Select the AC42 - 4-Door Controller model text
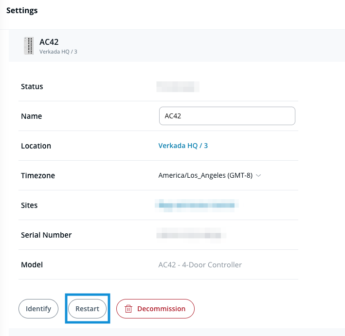 (x=200, y=265)
